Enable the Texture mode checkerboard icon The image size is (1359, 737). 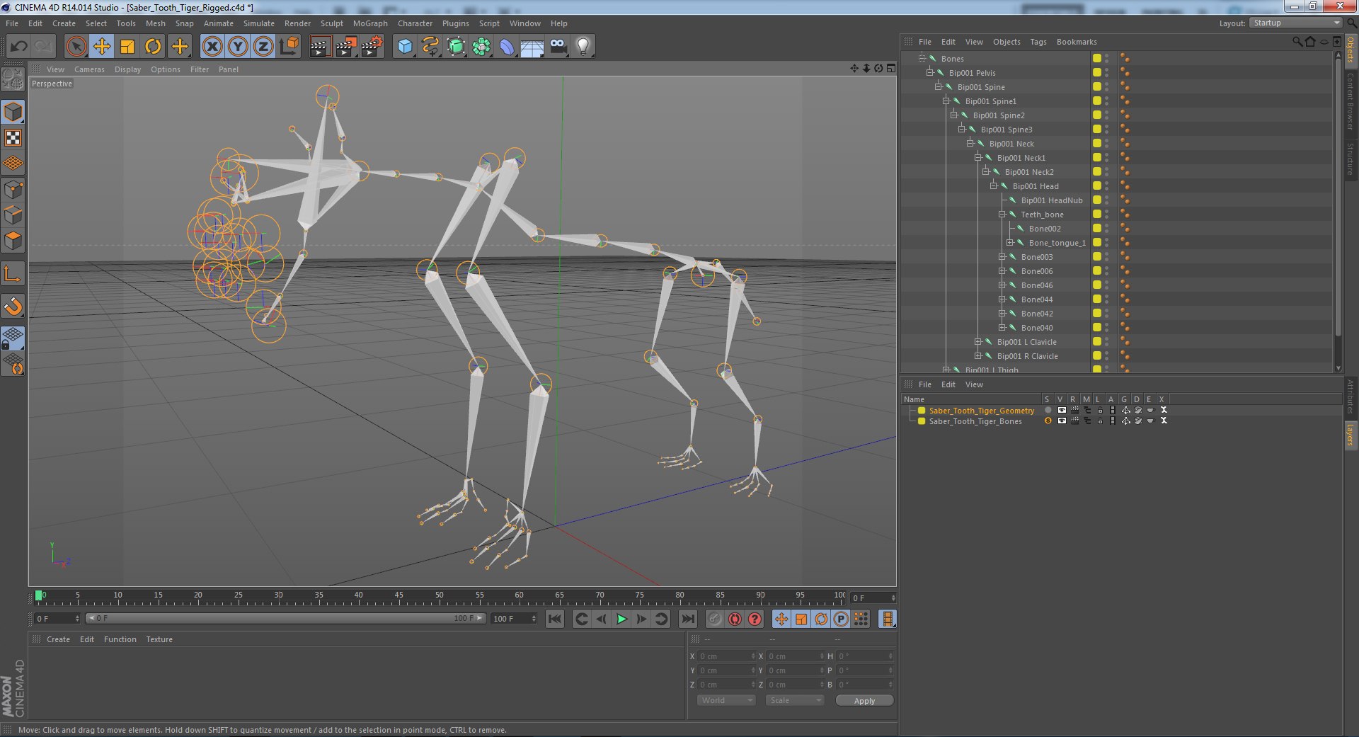(13, 138)
